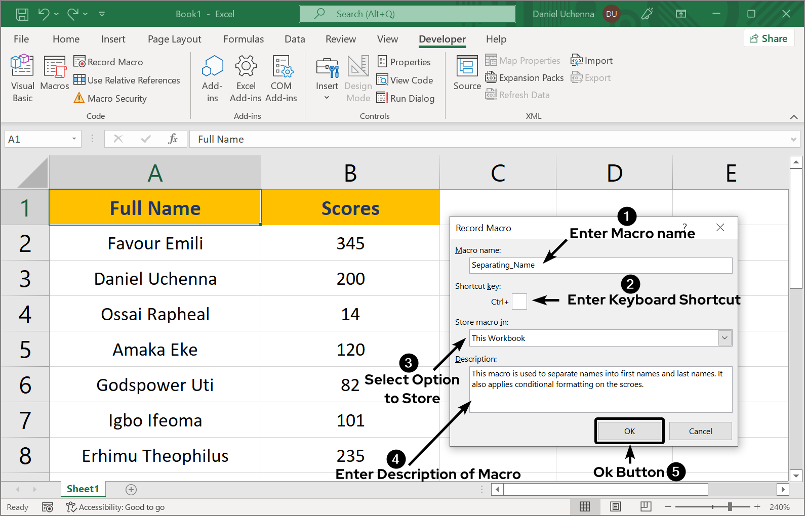This screenshot has width=805, height=516.
Task: Open control Properties
Action: (x=405, y=62)
